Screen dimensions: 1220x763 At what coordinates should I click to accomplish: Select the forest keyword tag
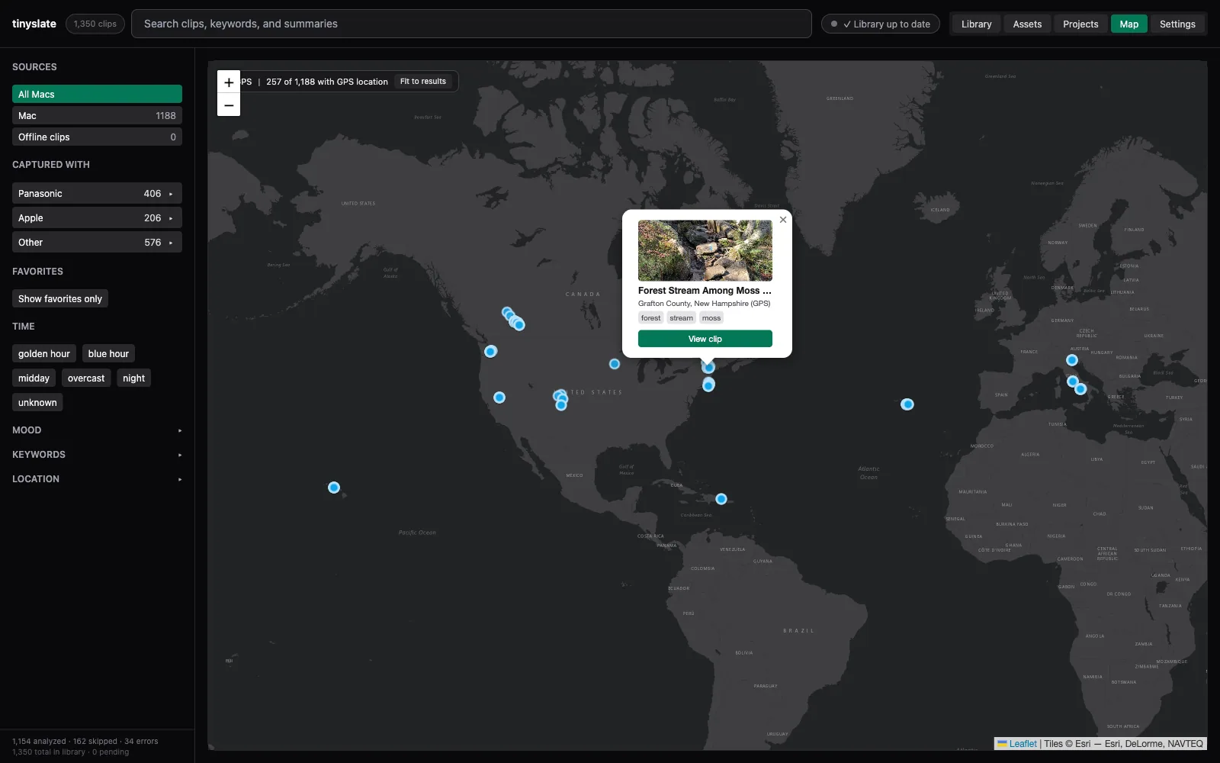(x=650, y=318)
